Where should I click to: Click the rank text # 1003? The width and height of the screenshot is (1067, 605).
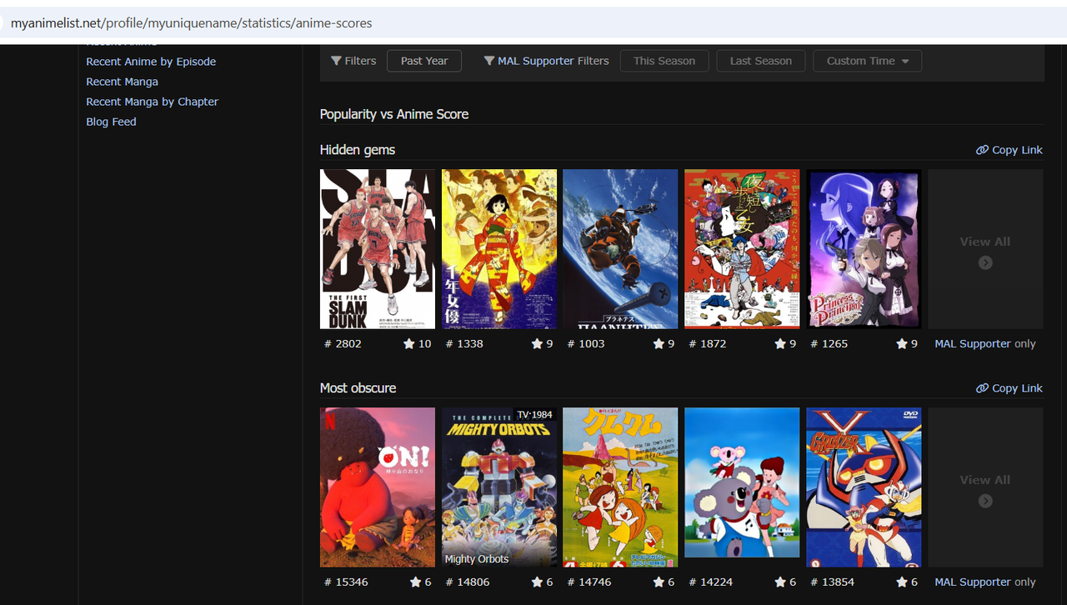coord(586,343)
